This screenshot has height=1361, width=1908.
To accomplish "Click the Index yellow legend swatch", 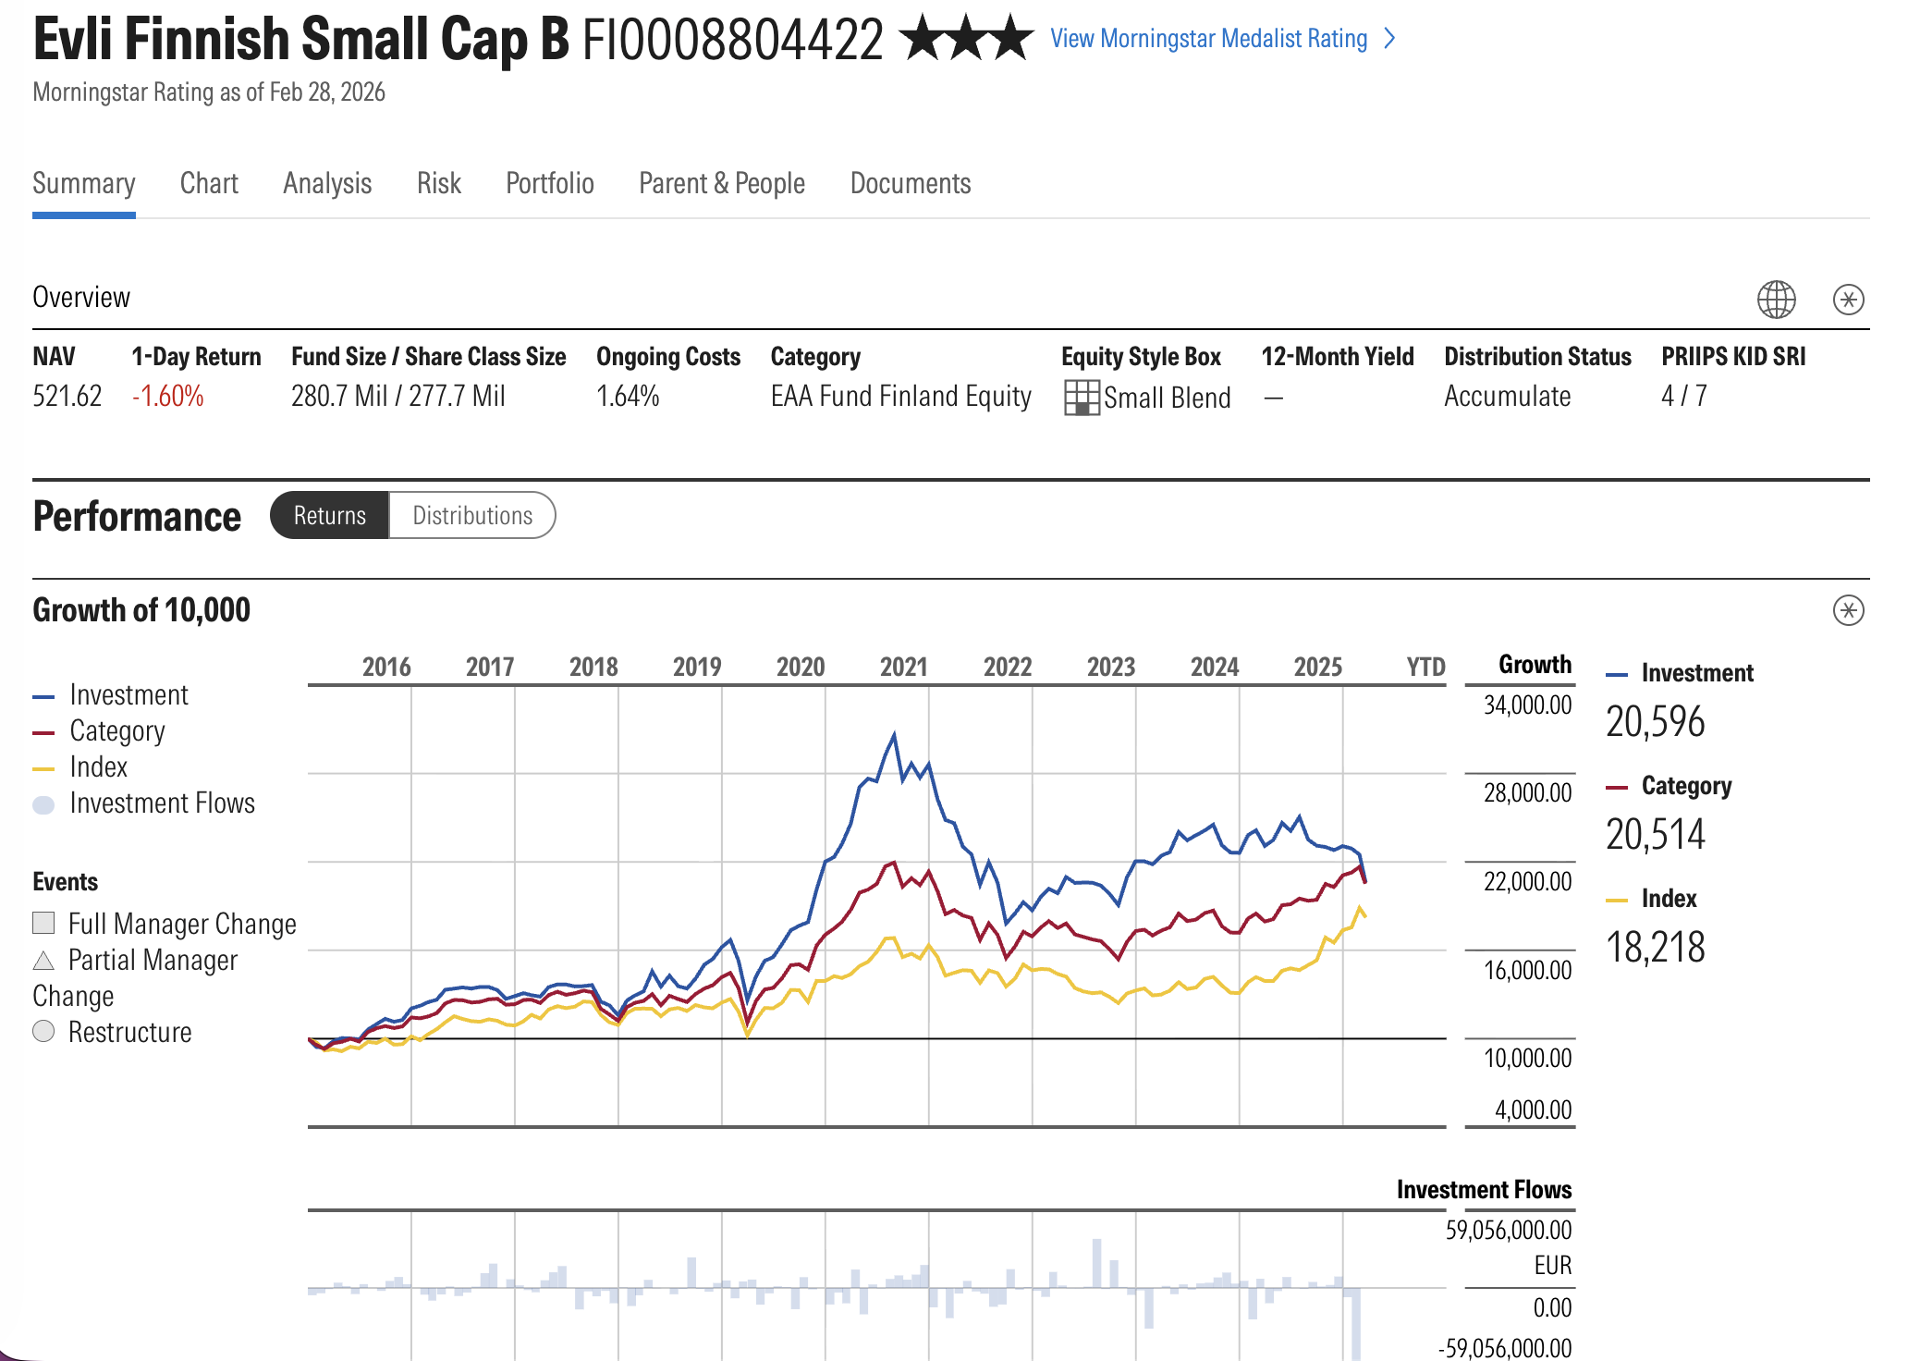I will [43, 768].
